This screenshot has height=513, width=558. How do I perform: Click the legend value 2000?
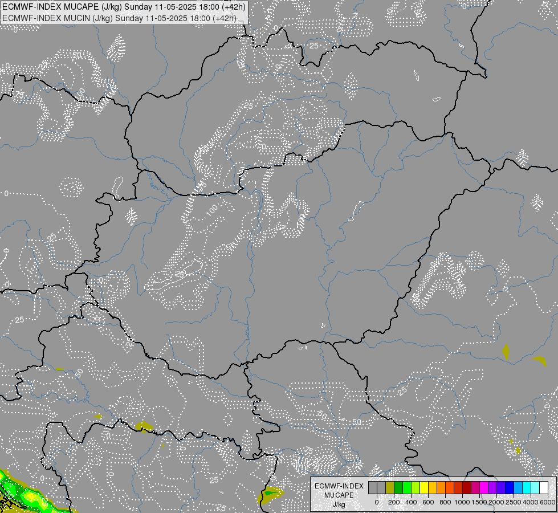click(496, 502)
